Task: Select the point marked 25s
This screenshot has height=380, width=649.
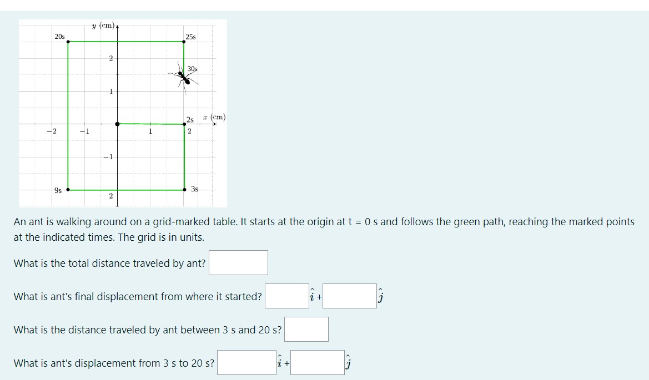Action: (x=183, y=42)
